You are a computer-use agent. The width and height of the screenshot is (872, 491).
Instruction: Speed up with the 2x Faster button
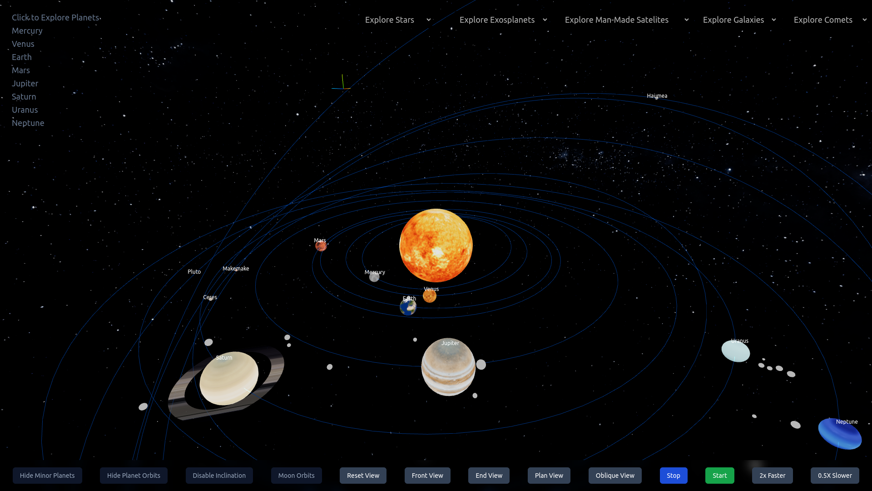772,476
